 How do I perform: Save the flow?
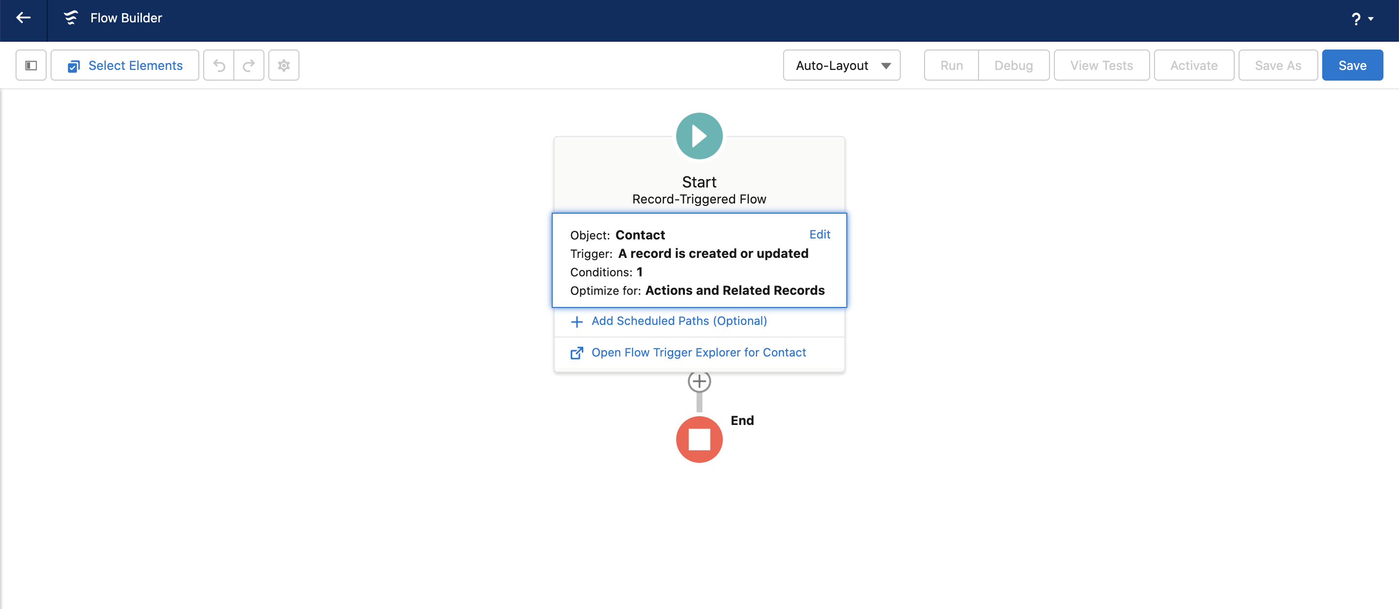pos(1352,66)
